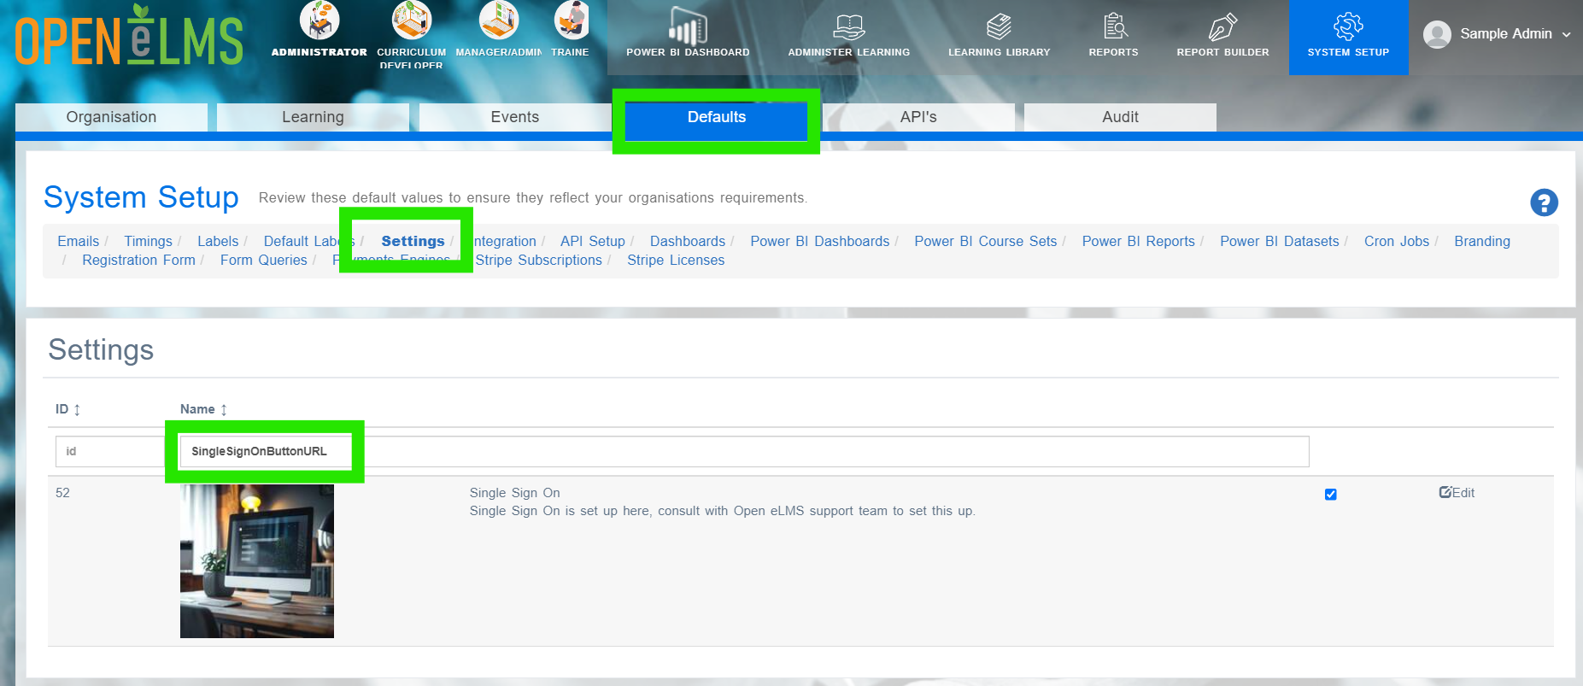Switch to Curriculum Developer role icon

(412, 20)
